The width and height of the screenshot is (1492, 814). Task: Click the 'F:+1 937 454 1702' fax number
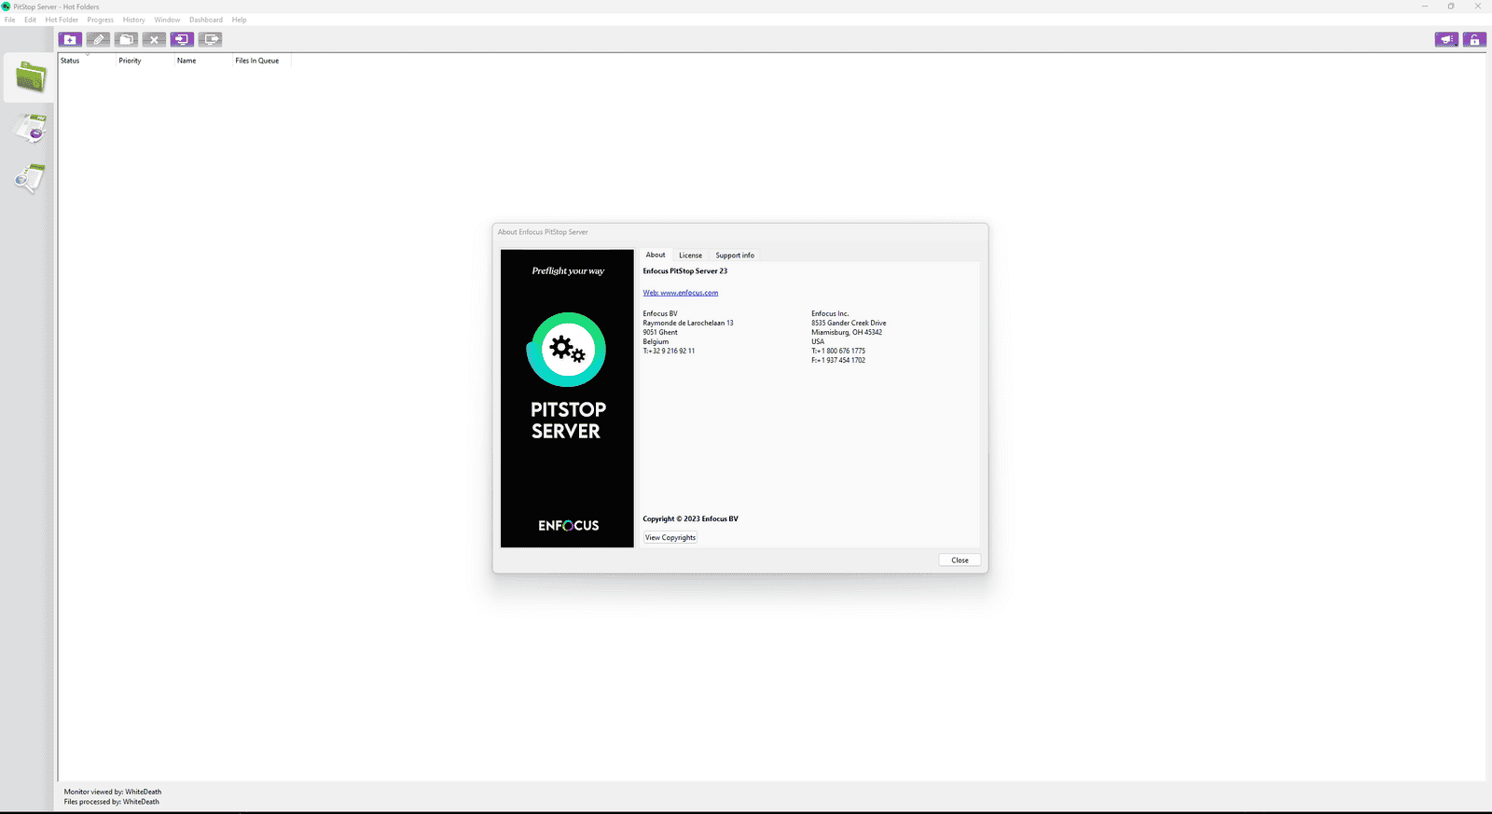pos(838,361)
